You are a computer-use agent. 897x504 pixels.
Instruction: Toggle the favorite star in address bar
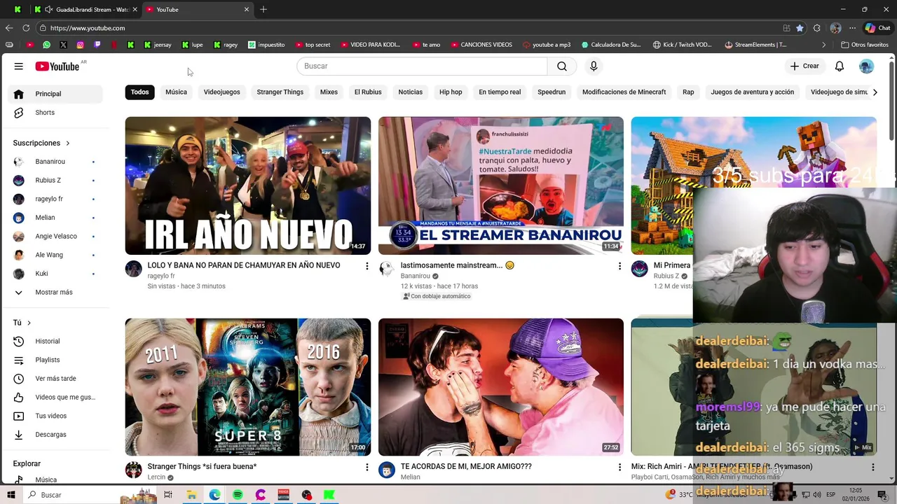tap(800, 28)
